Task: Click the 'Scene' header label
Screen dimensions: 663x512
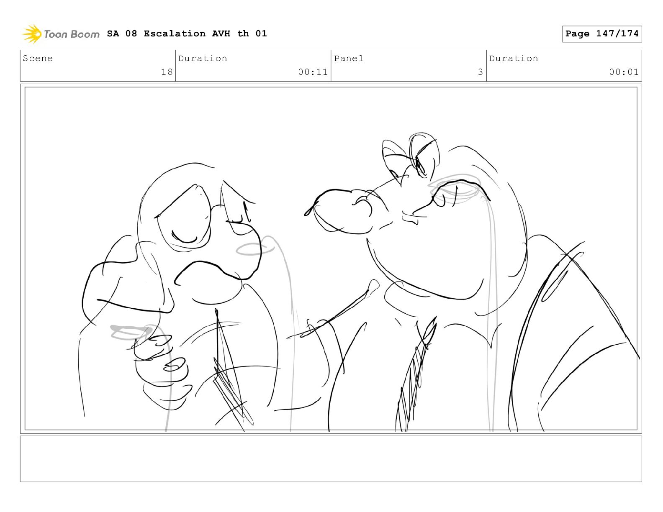Action: tap(38, 58)
